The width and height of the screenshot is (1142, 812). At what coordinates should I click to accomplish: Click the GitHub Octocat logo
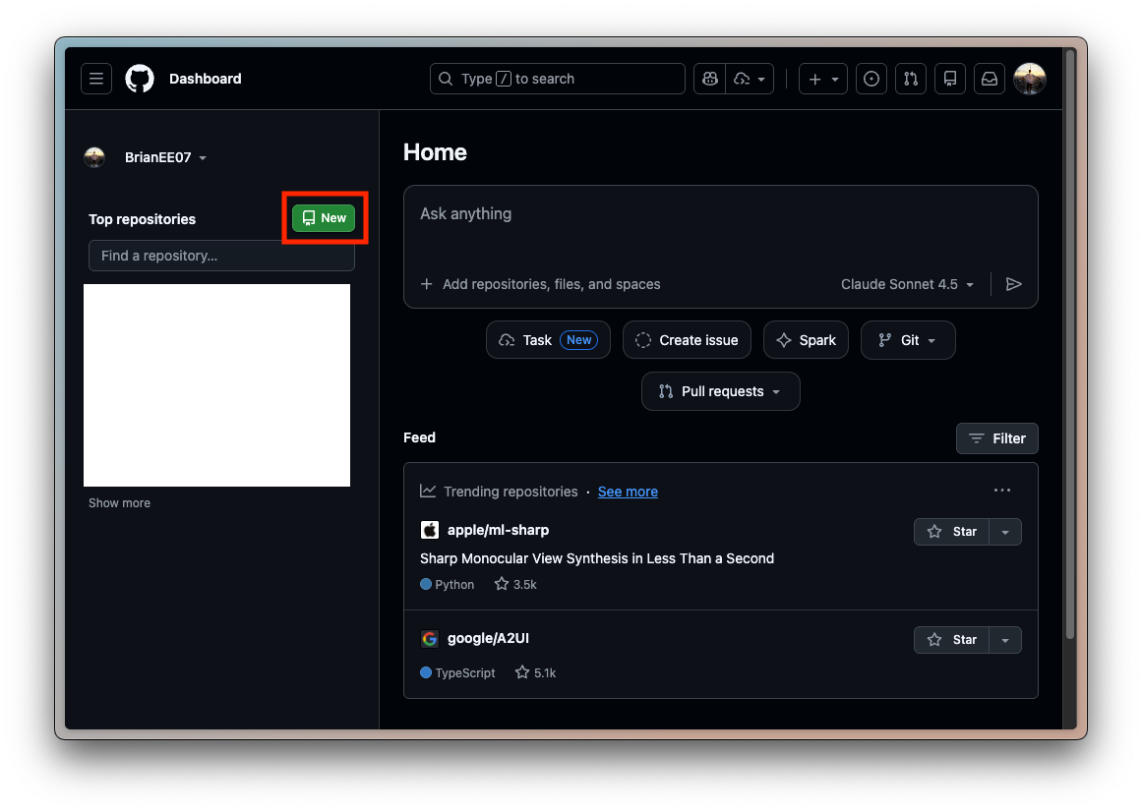(140, 79)
